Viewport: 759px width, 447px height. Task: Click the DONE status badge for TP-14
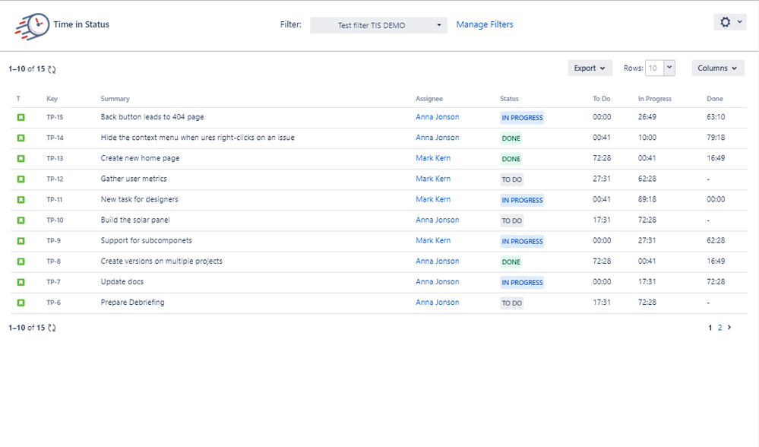point(511,138)
